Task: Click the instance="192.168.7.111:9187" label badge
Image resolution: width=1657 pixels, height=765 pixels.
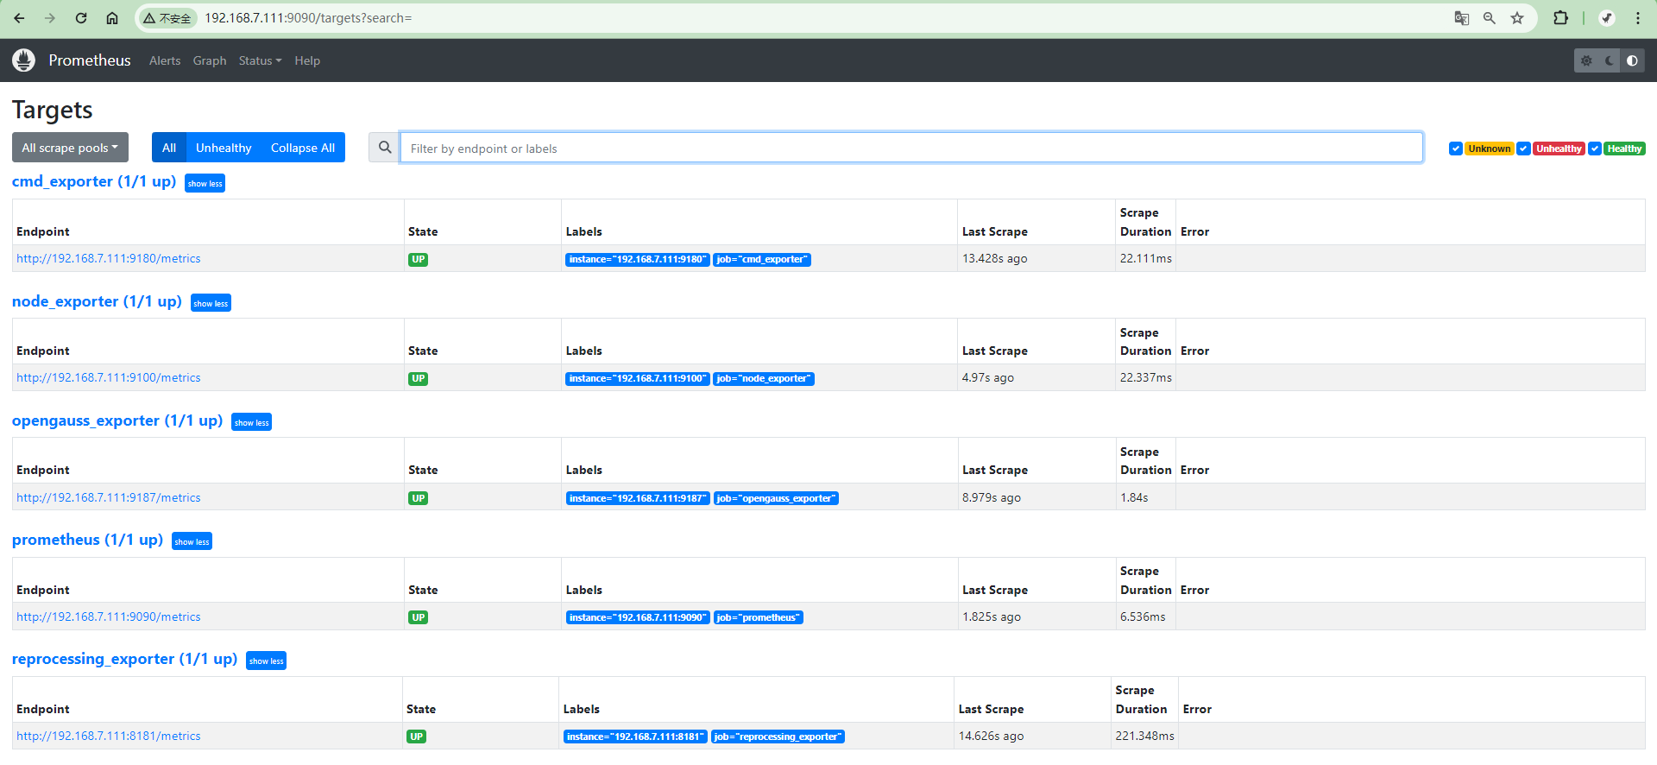Action: 638,498
